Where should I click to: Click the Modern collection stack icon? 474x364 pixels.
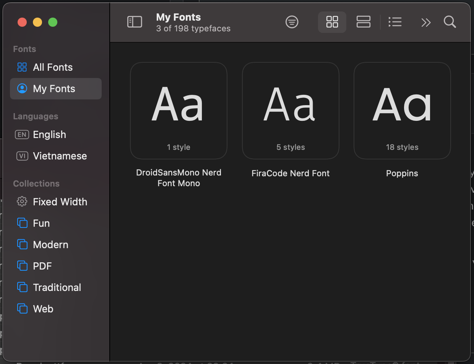22,245
